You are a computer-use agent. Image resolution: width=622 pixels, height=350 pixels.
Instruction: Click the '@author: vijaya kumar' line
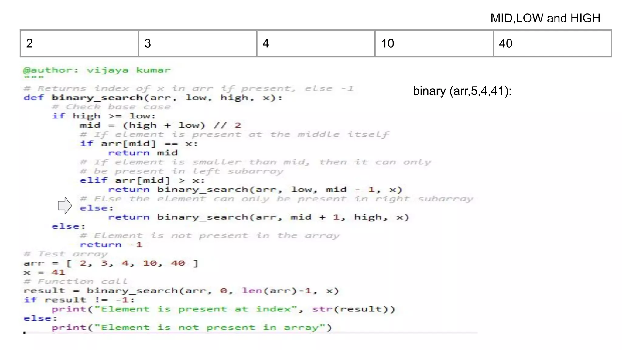[x=97, y=70]
